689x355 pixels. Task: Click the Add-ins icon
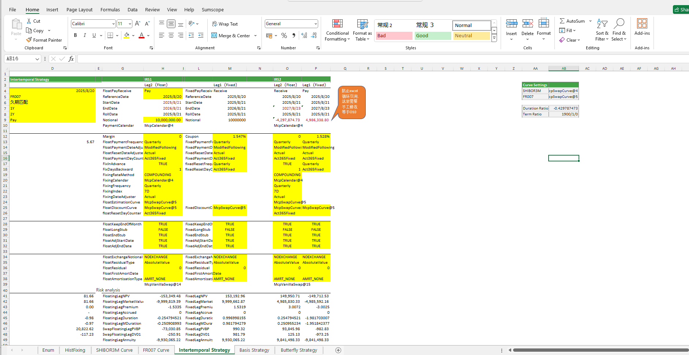(x=642, y=24)
